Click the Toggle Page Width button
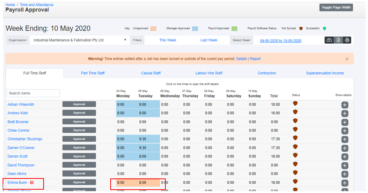This screenshot has width=368, height=193. [336, 7]
